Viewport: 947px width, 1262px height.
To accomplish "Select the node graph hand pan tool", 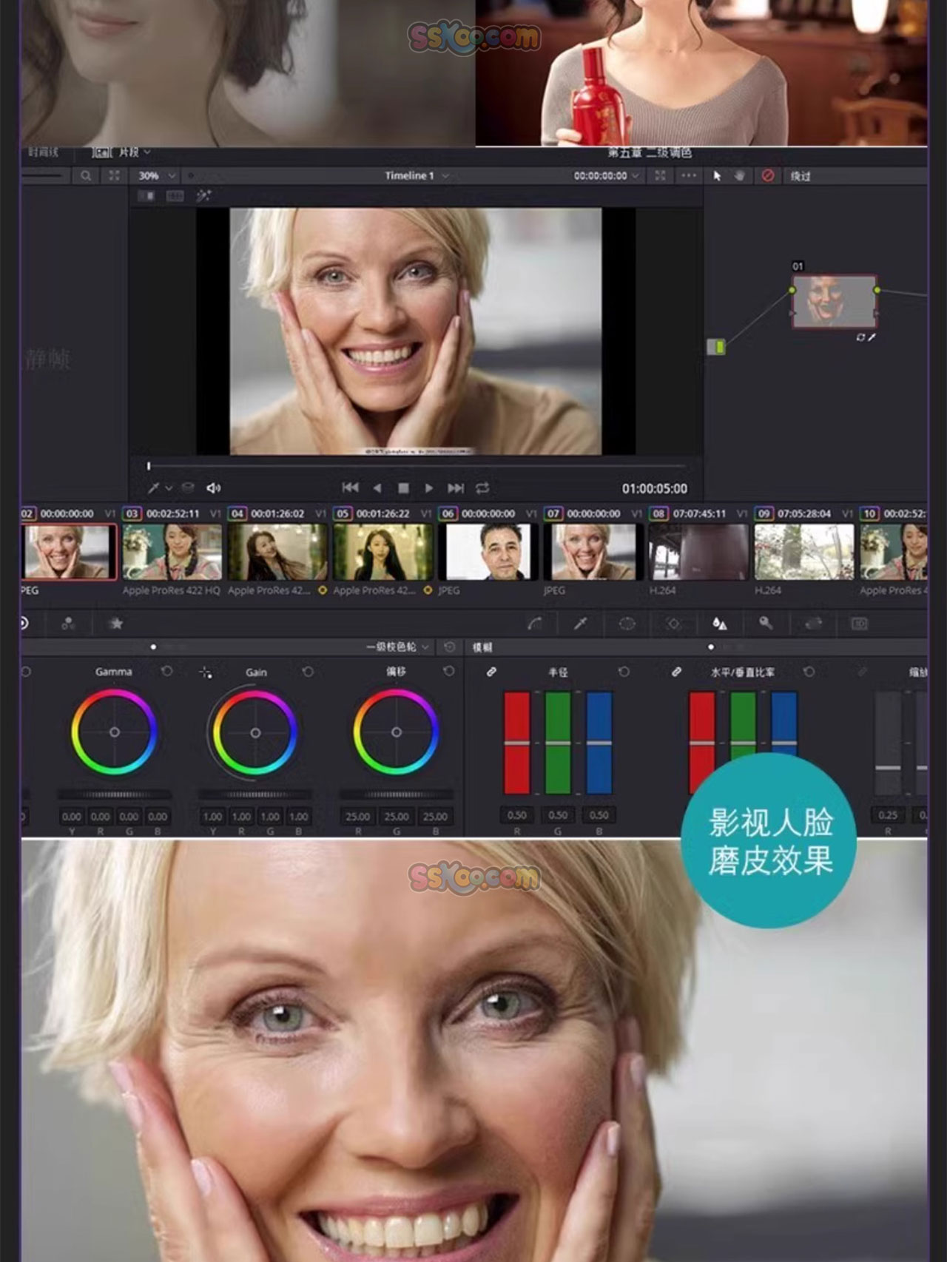I will tap(740, 176).
